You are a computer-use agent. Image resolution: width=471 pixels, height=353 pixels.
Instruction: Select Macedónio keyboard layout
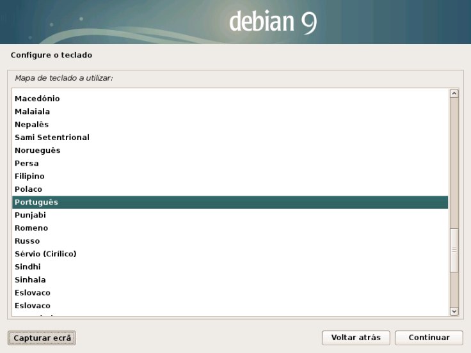[x=37, y=98]
